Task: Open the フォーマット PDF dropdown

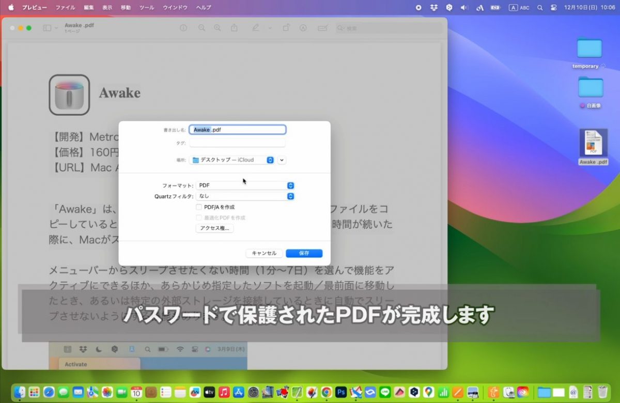Action: [245, 185]
